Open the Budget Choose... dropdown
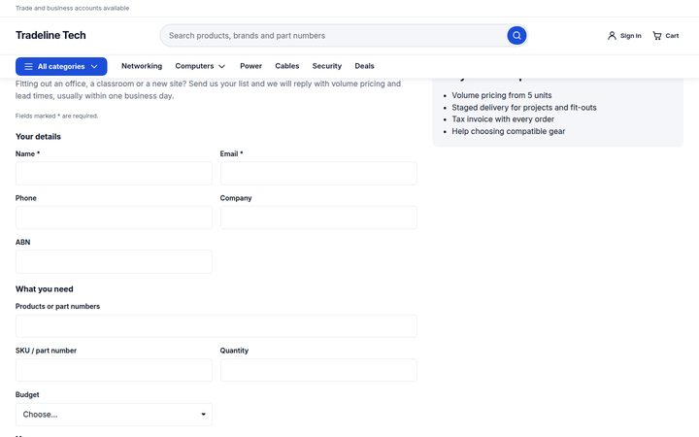The height and width of the screenshot is (437, 699). 114,415
